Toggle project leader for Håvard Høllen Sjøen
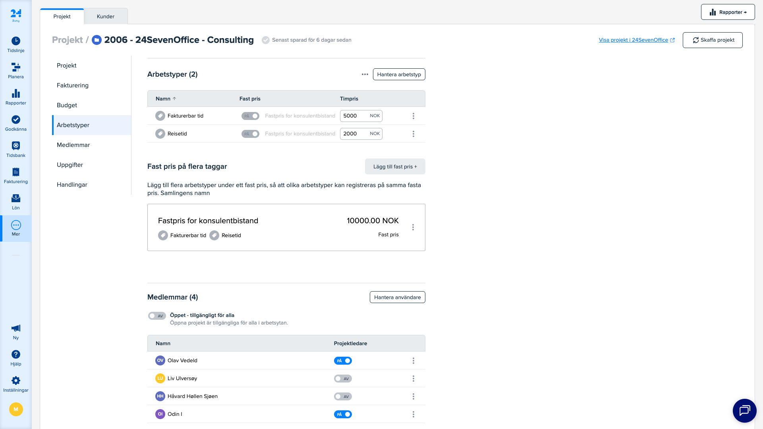763x429 pixels. (x=343, y=396)
